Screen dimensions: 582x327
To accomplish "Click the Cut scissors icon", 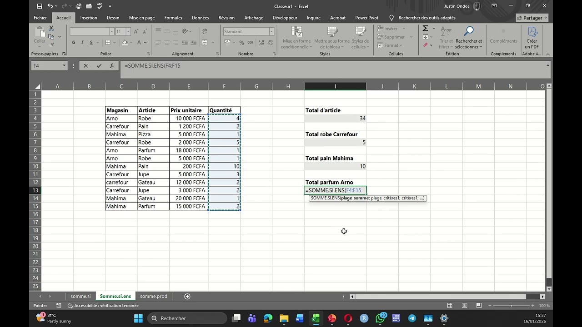I will point(51,29).
